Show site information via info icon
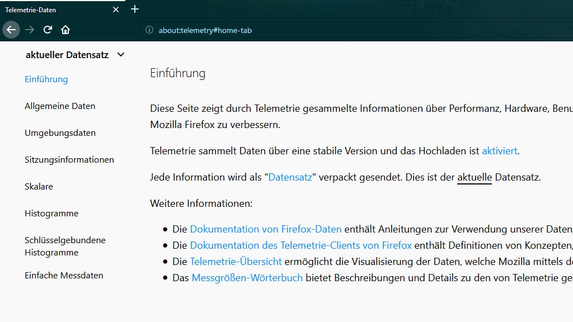The height and width of the screenshot is (322, 573). (x=149, y=30)
